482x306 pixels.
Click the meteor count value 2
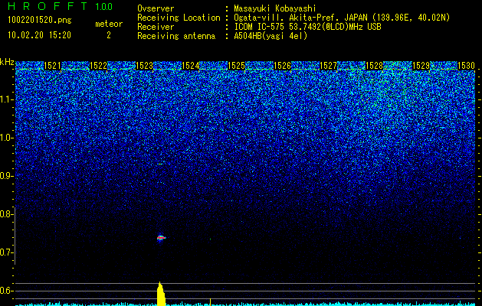[109, 35]
